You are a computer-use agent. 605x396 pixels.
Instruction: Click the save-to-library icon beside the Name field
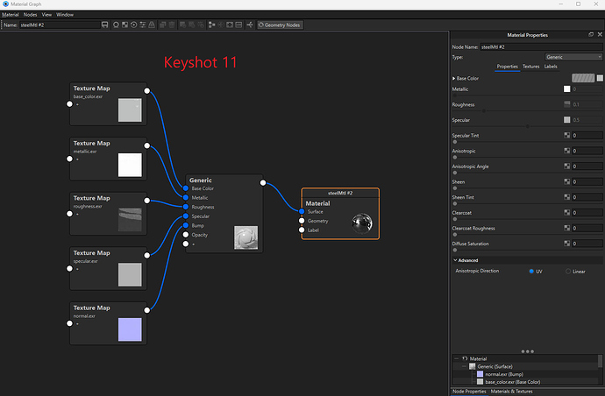coord(104,25)
